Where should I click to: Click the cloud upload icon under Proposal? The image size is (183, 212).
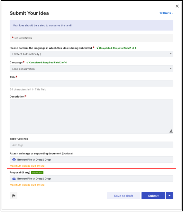pyautogui.click(x=14, y=179)
